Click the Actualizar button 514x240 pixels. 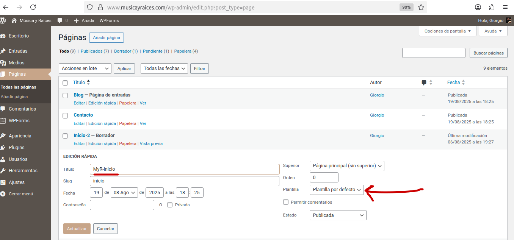click(x=77, y=229)
